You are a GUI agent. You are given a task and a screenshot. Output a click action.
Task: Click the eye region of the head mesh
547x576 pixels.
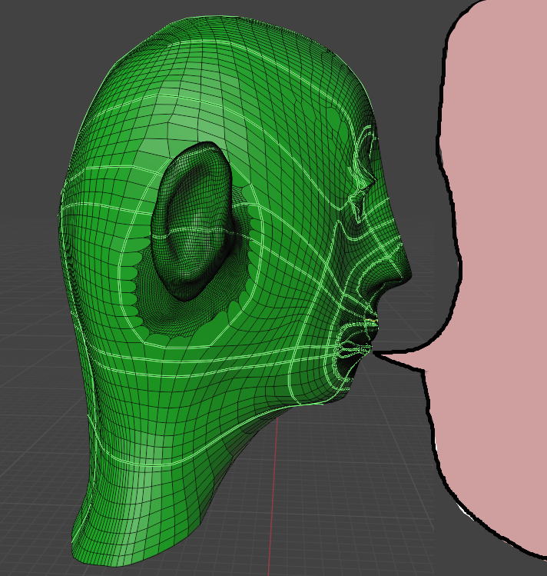363,178
